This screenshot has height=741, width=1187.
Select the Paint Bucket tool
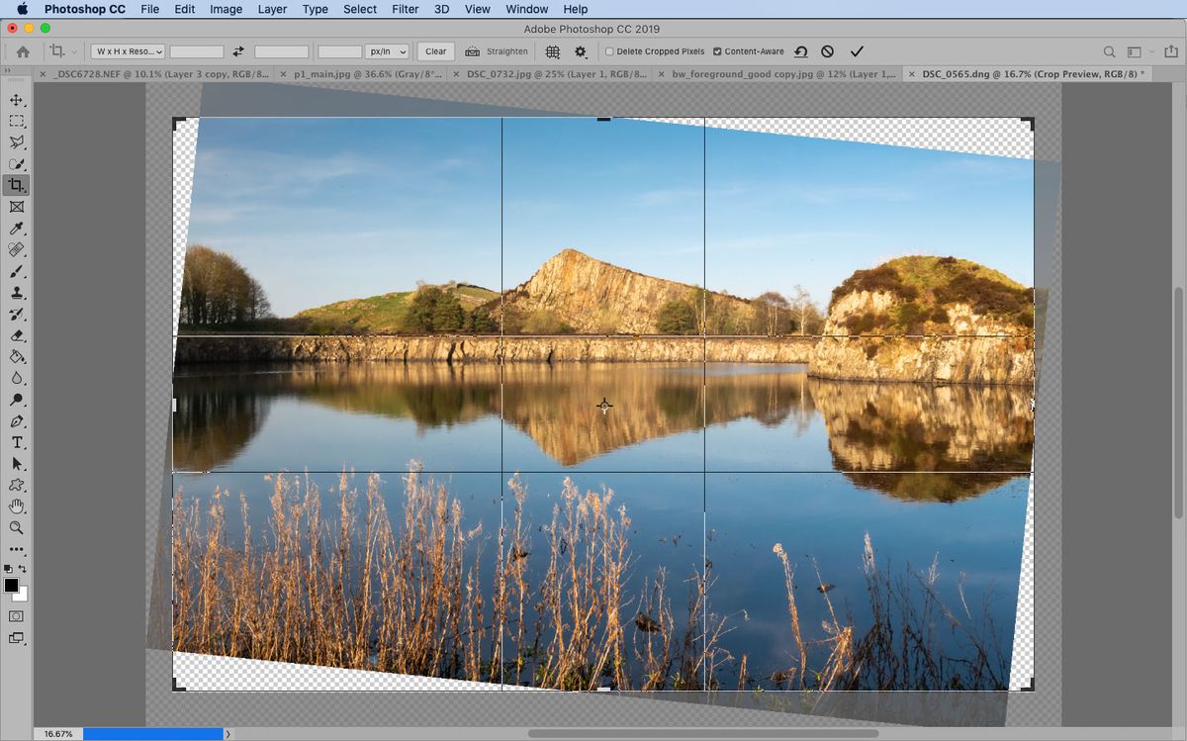coord(17,357)
